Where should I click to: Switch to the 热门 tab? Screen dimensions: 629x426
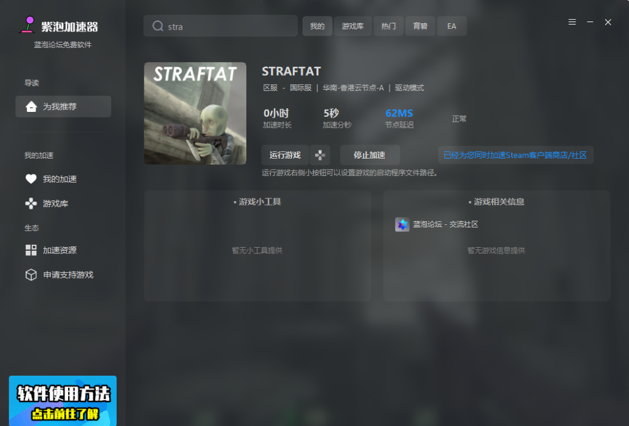pos(388,26)
